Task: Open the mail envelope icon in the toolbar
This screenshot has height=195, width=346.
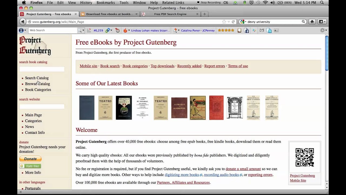Action: coord(262,30)
